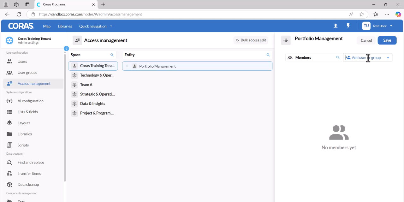Click the TU user avatar
This screenshot has height=202, width=404.
click(366, 26)
